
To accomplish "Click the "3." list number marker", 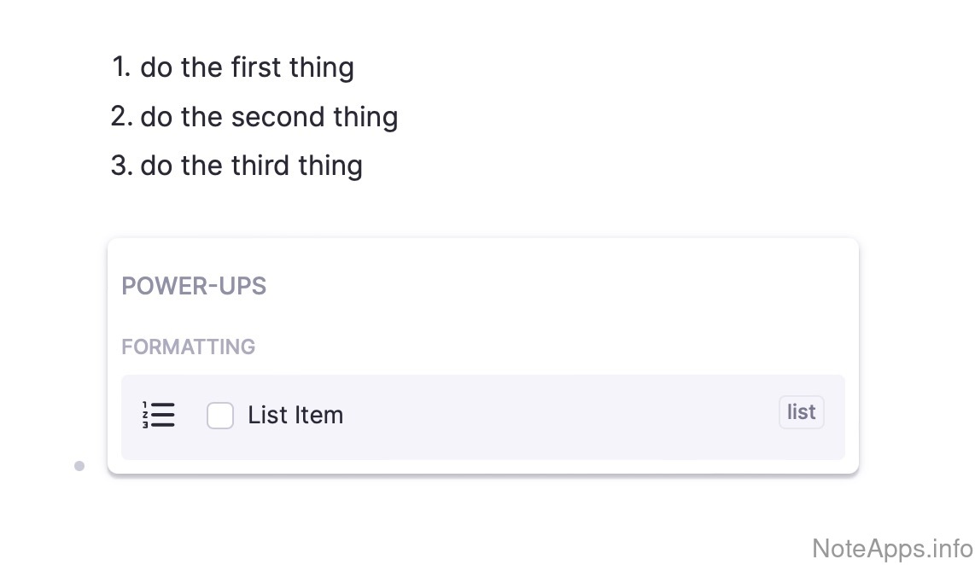I will pos(121,166).
